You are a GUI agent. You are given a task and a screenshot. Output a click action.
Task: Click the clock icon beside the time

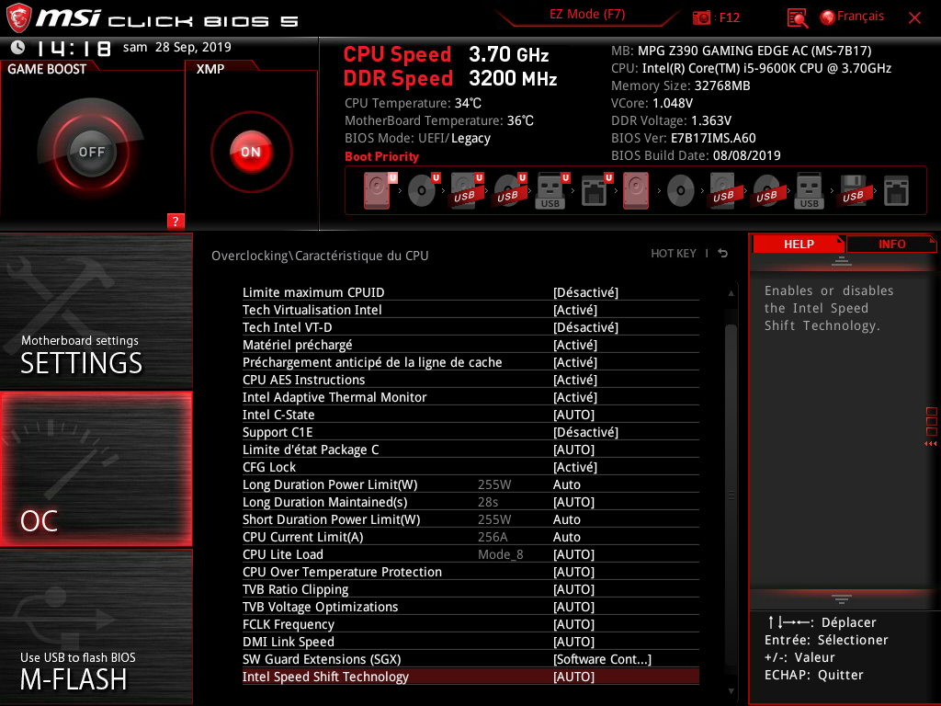coord(18,47)
